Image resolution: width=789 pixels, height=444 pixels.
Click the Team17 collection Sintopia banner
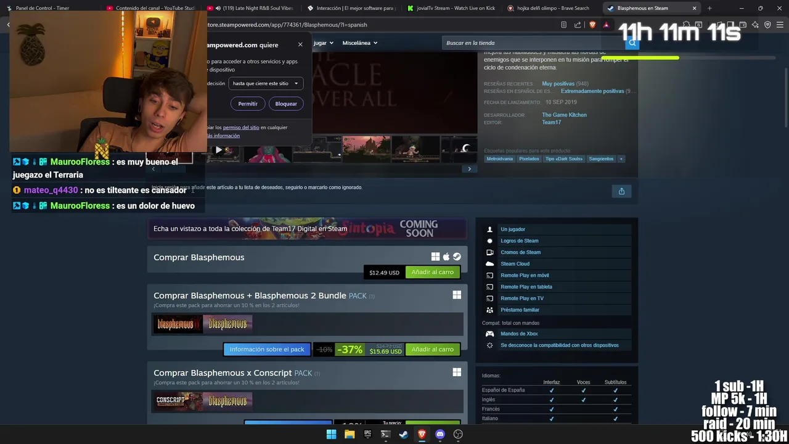(x=307, y=229)
